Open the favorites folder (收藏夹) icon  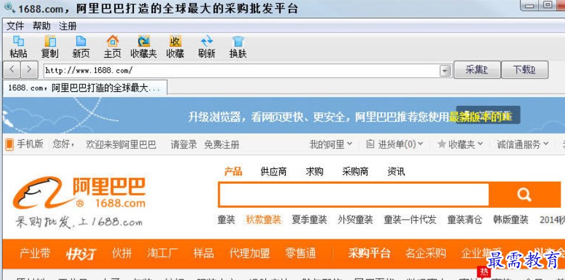coord(143,47)
